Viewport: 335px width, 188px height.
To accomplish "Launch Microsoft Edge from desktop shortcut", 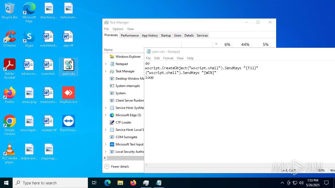I will click(29, 12).
